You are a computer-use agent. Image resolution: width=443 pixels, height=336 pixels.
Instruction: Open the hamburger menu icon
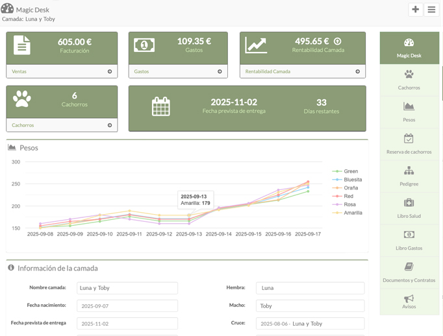click(431, 10)
